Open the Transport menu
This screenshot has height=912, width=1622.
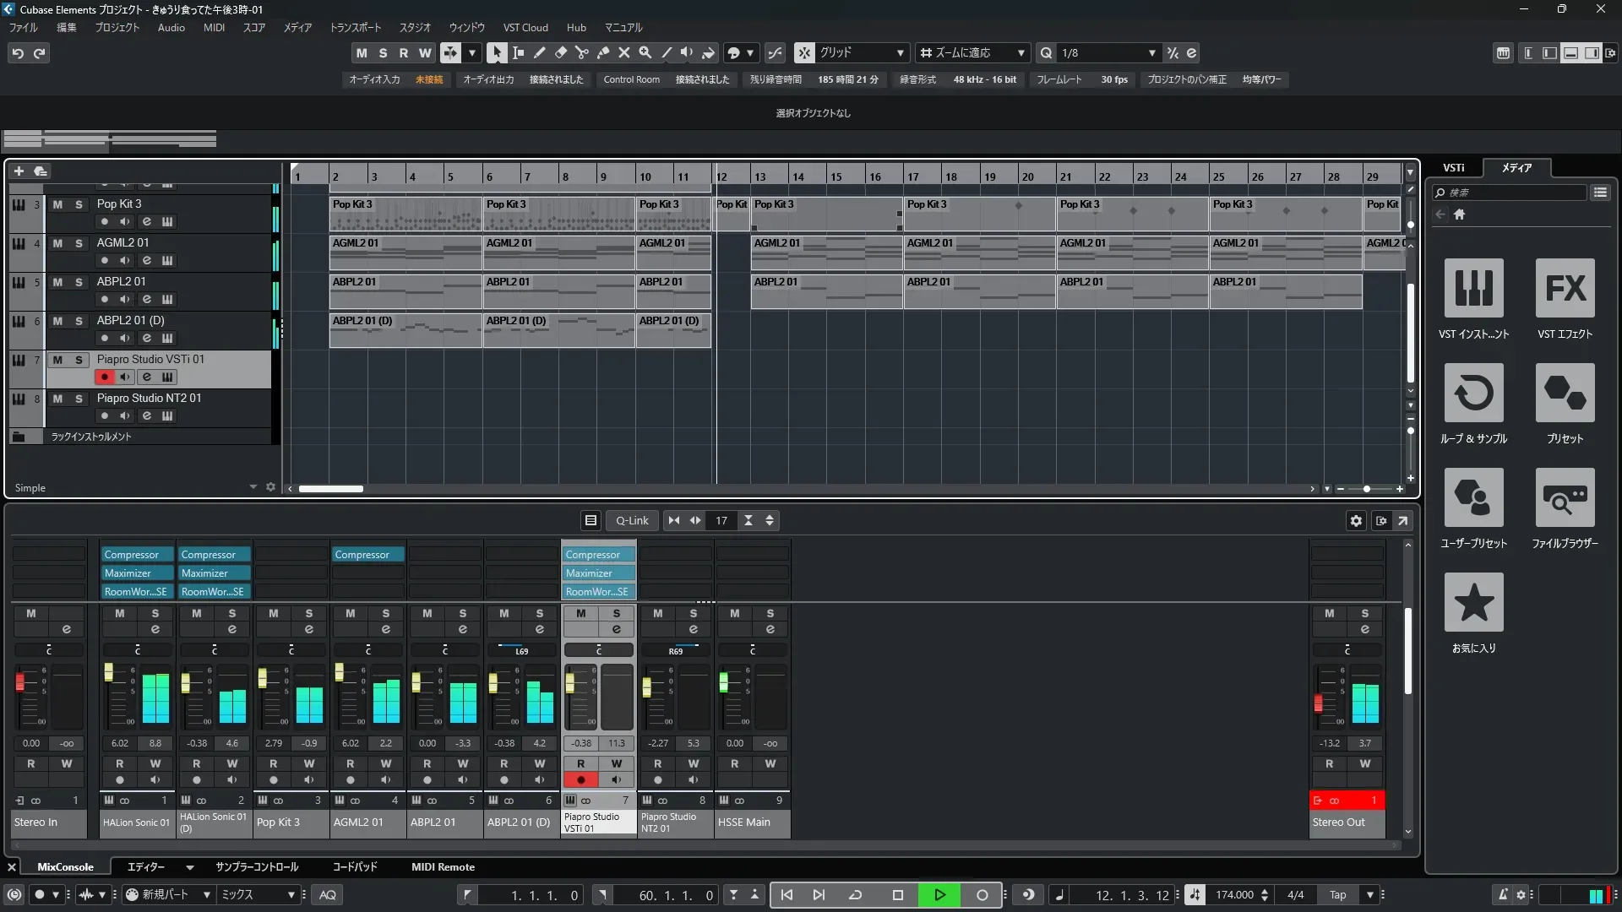pos(355,27)
